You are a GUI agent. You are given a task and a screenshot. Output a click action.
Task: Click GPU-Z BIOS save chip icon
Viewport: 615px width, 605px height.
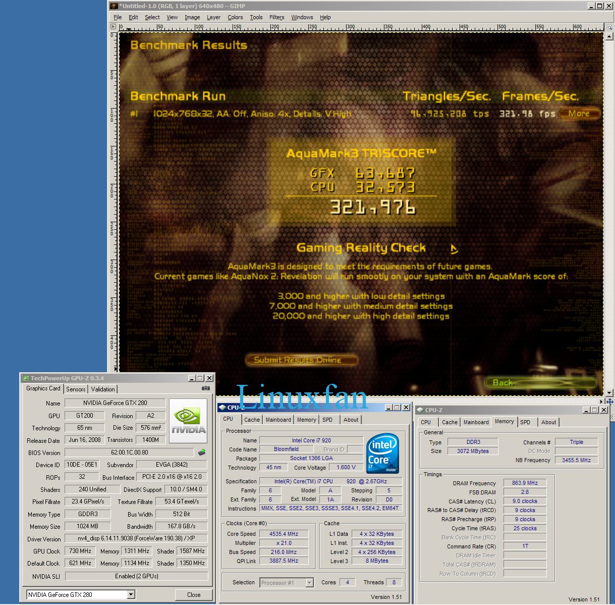[x=202, y=452]
